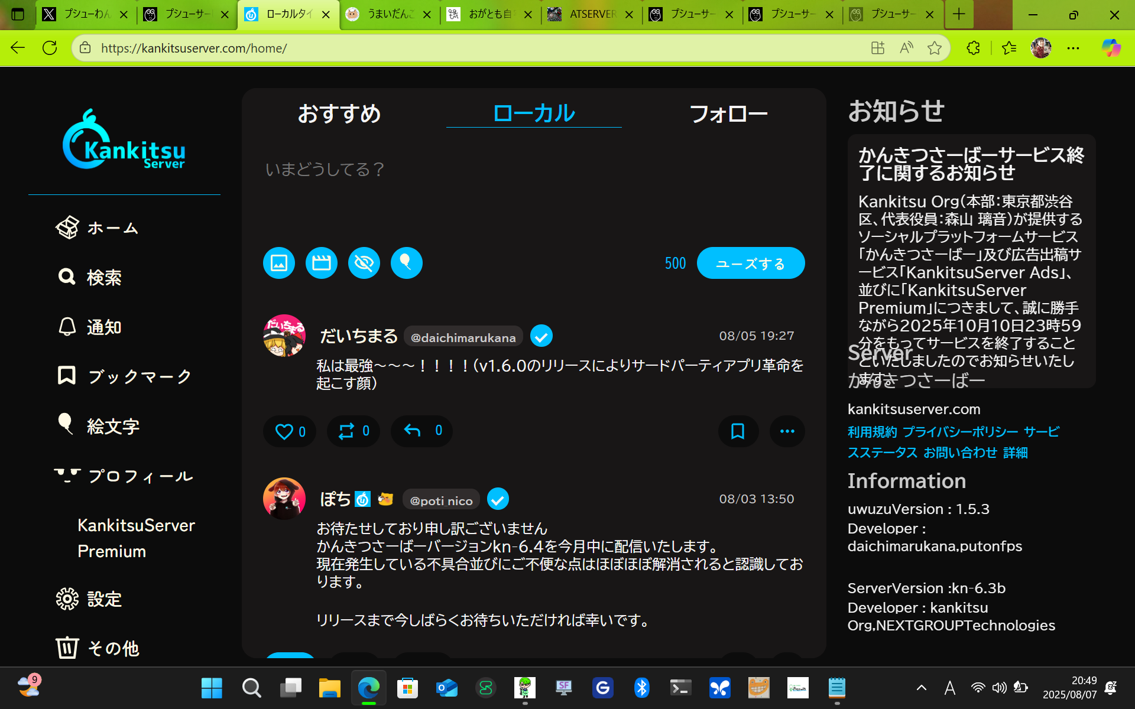
Task: Repost だいちまる's post
Action: click(354, 431)
